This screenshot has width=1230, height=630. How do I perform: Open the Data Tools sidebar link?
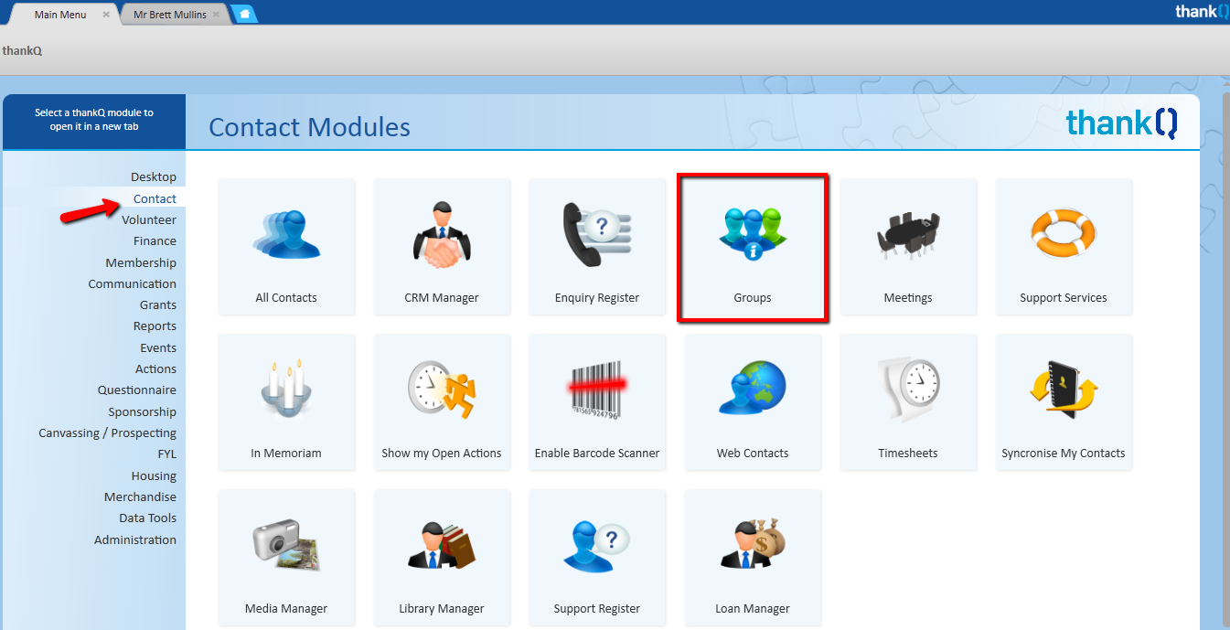tap(148, 518)
